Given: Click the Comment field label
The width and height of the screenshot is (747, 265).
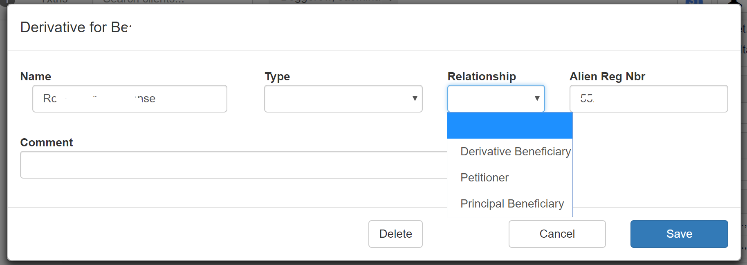Looking at the screenshot, I should tap(47, 143).
